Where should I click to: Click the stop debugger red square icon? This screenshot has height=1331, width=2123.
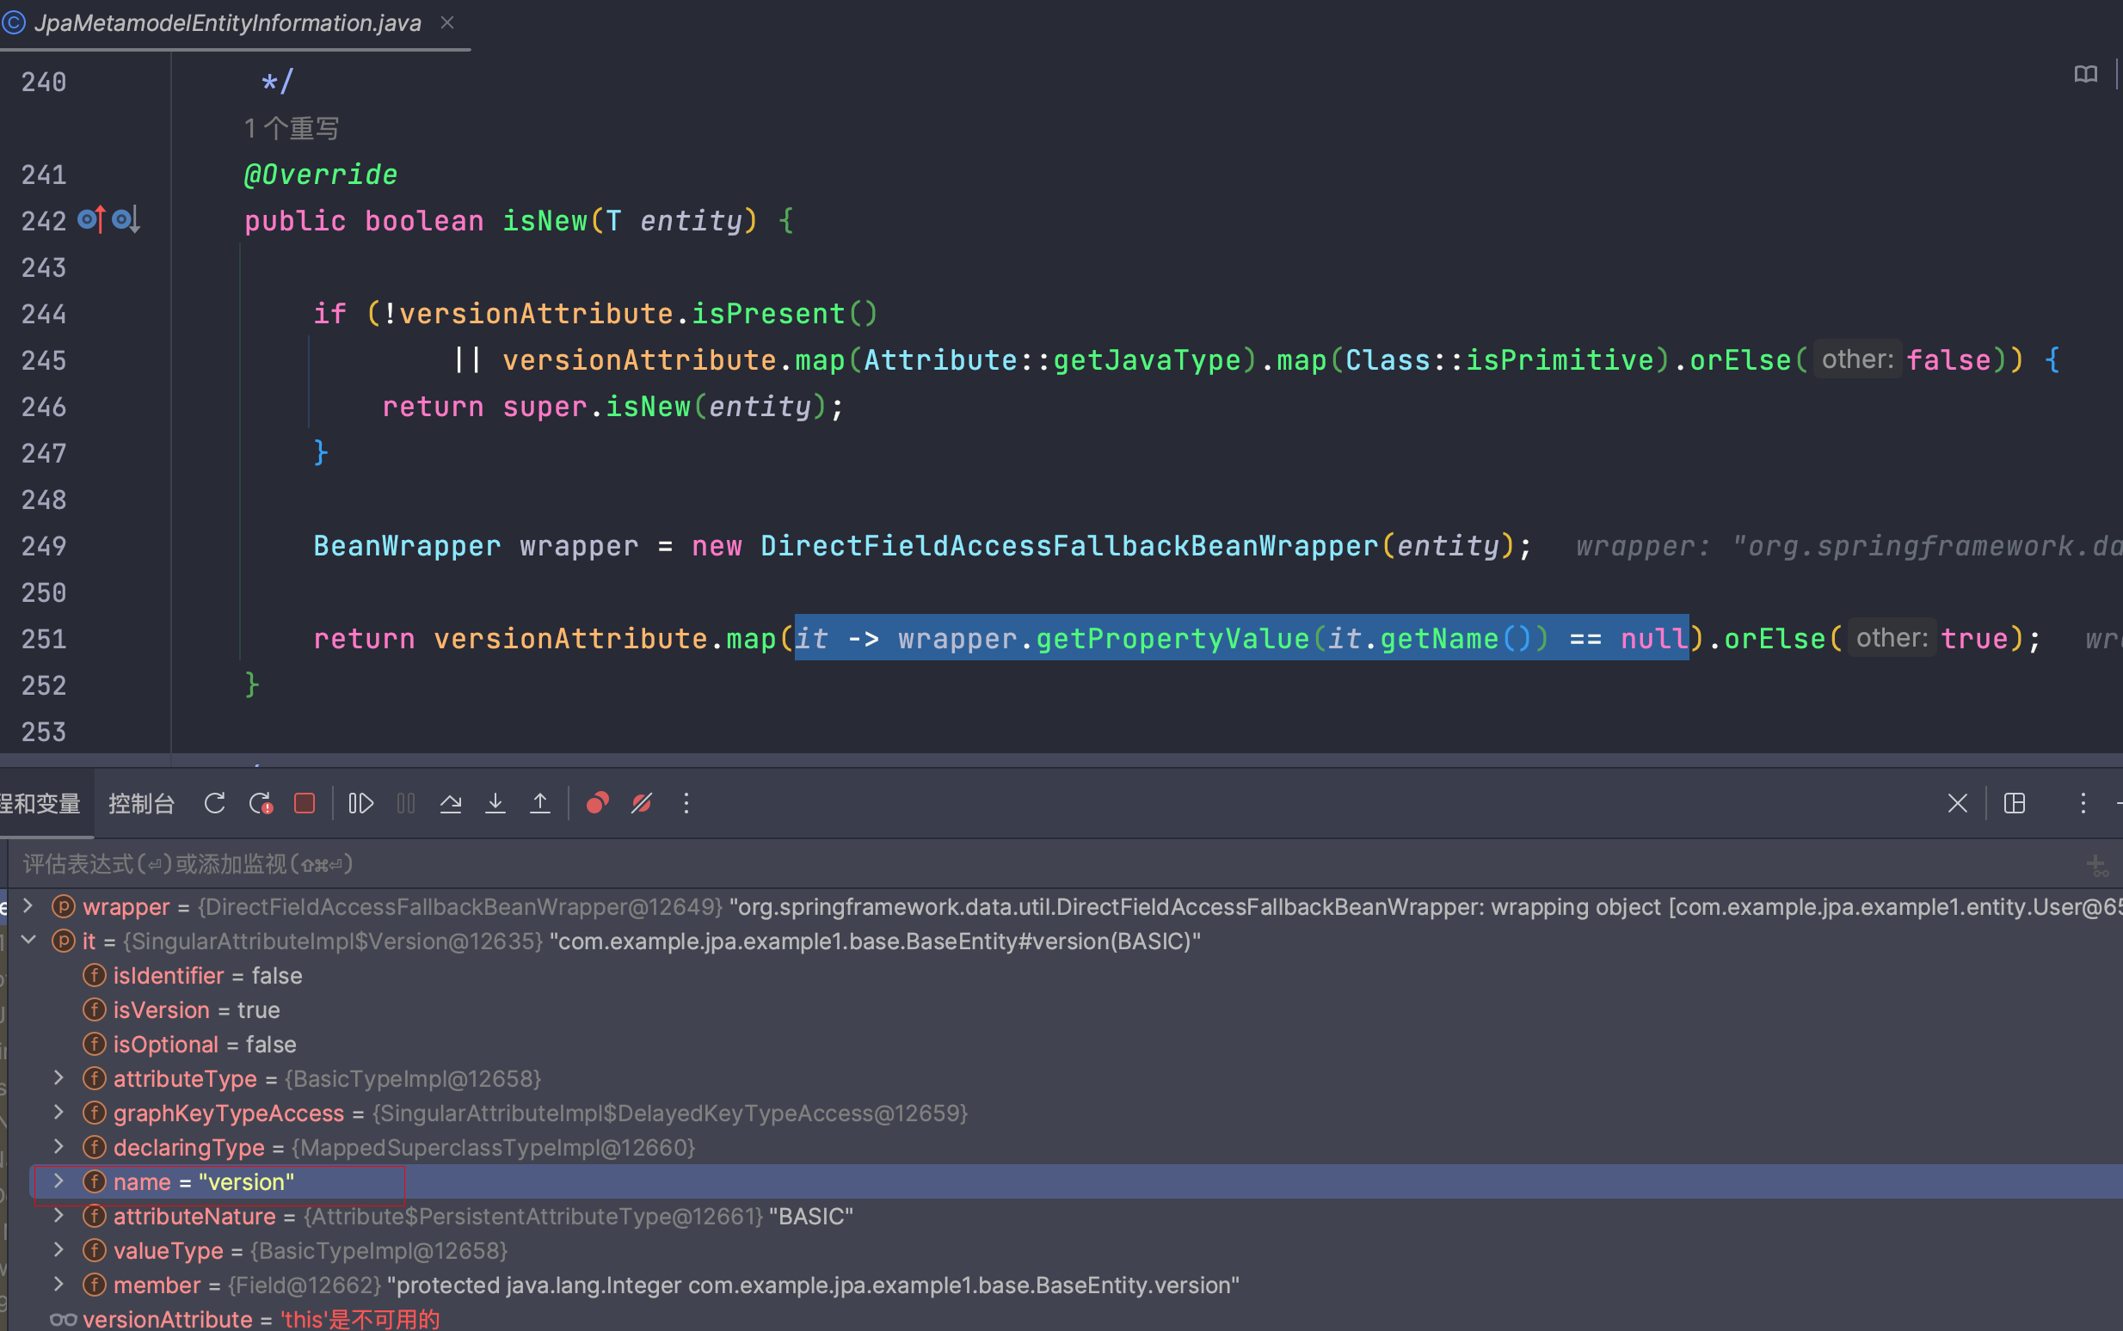pos(307,802)
